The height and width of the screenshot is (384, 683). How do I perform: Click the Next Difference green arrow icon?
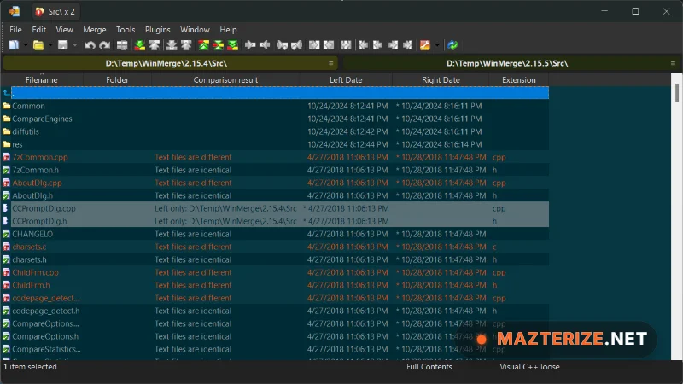coord(139,45)
